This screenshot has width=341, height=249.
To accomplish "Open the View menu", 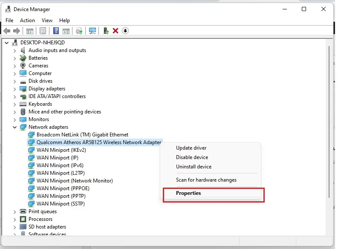I will (47, 20).
